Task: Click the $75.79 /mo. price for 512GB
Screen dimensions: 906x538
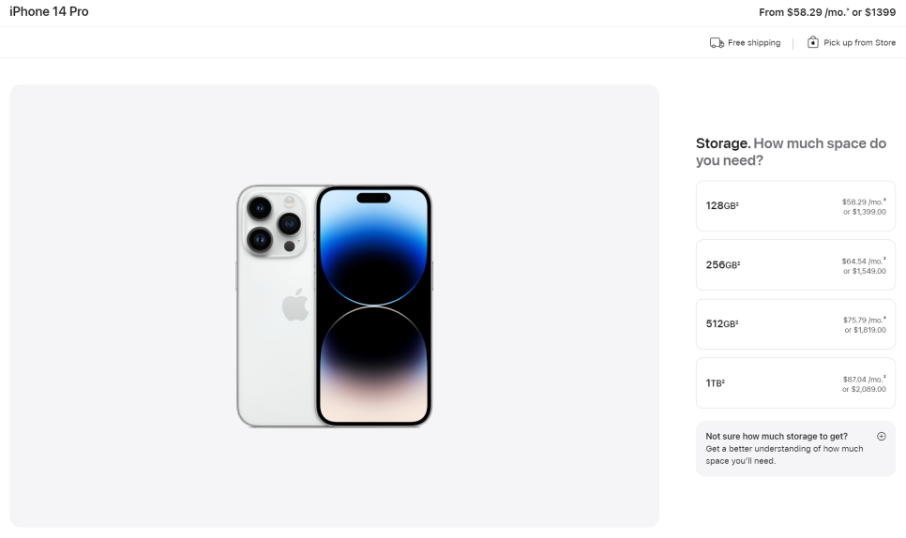Action: click(865, 320)
